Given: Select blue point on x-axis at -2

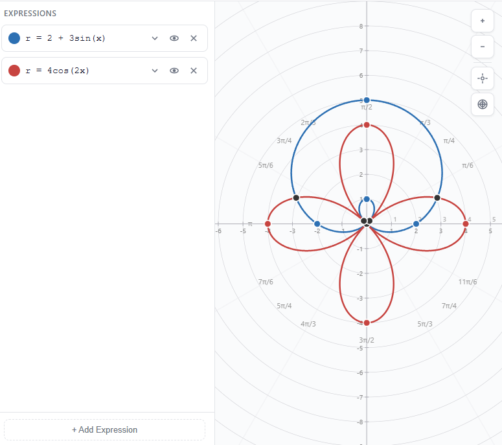Looking at the screenshot, I should click(x=317, y=223).
